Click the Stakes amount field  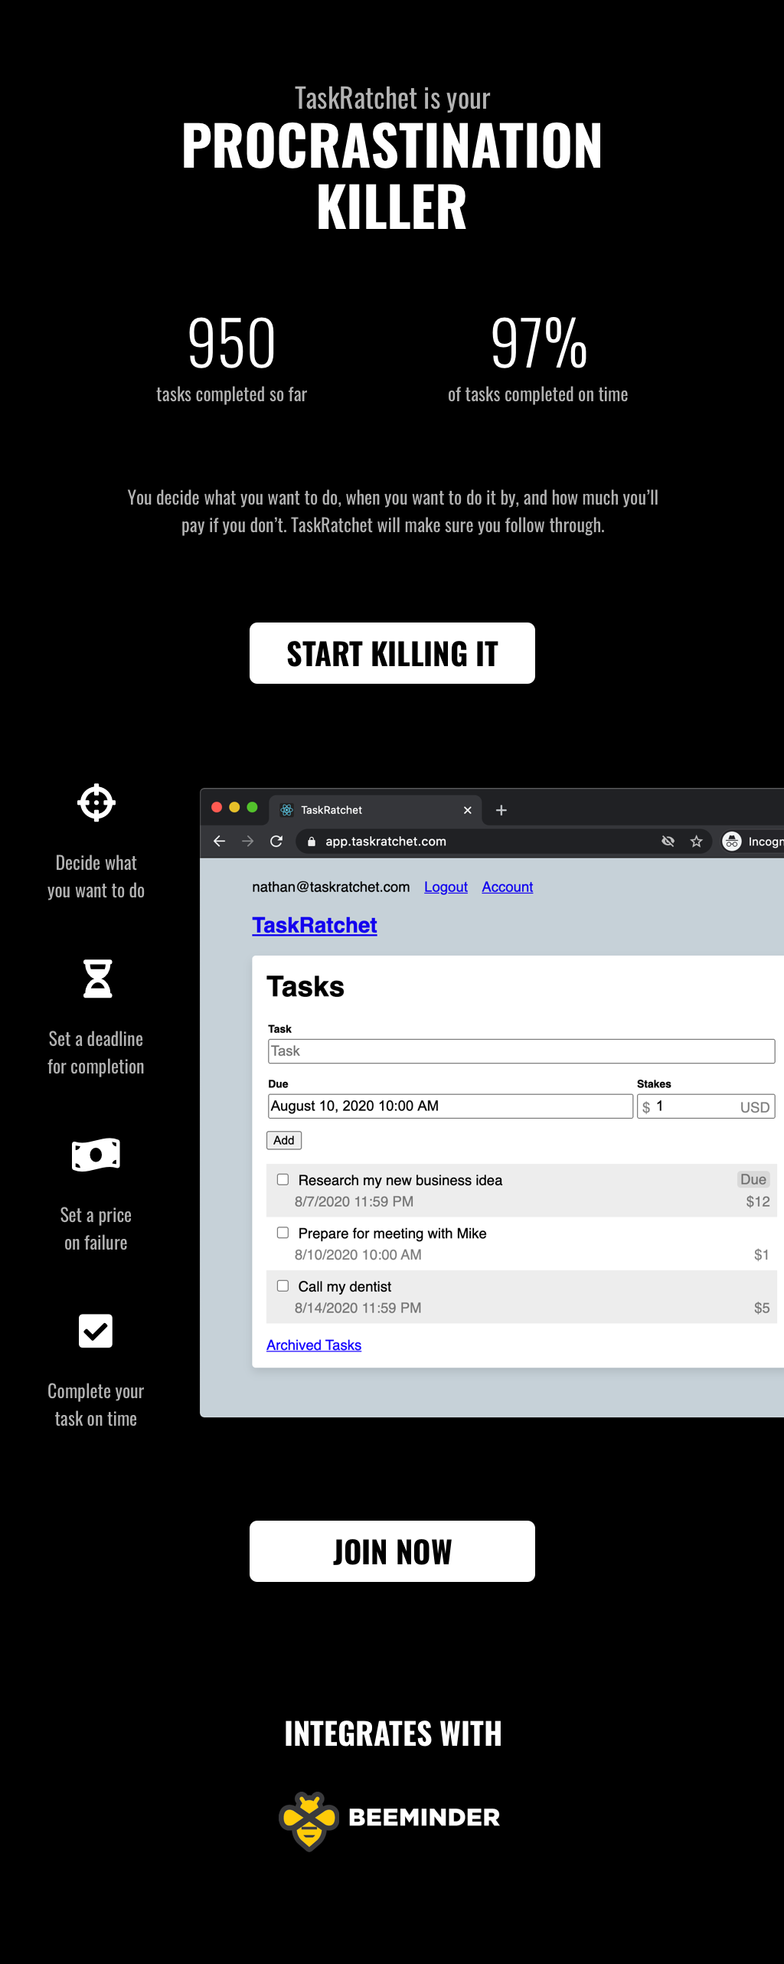[x=706, y=1106]
